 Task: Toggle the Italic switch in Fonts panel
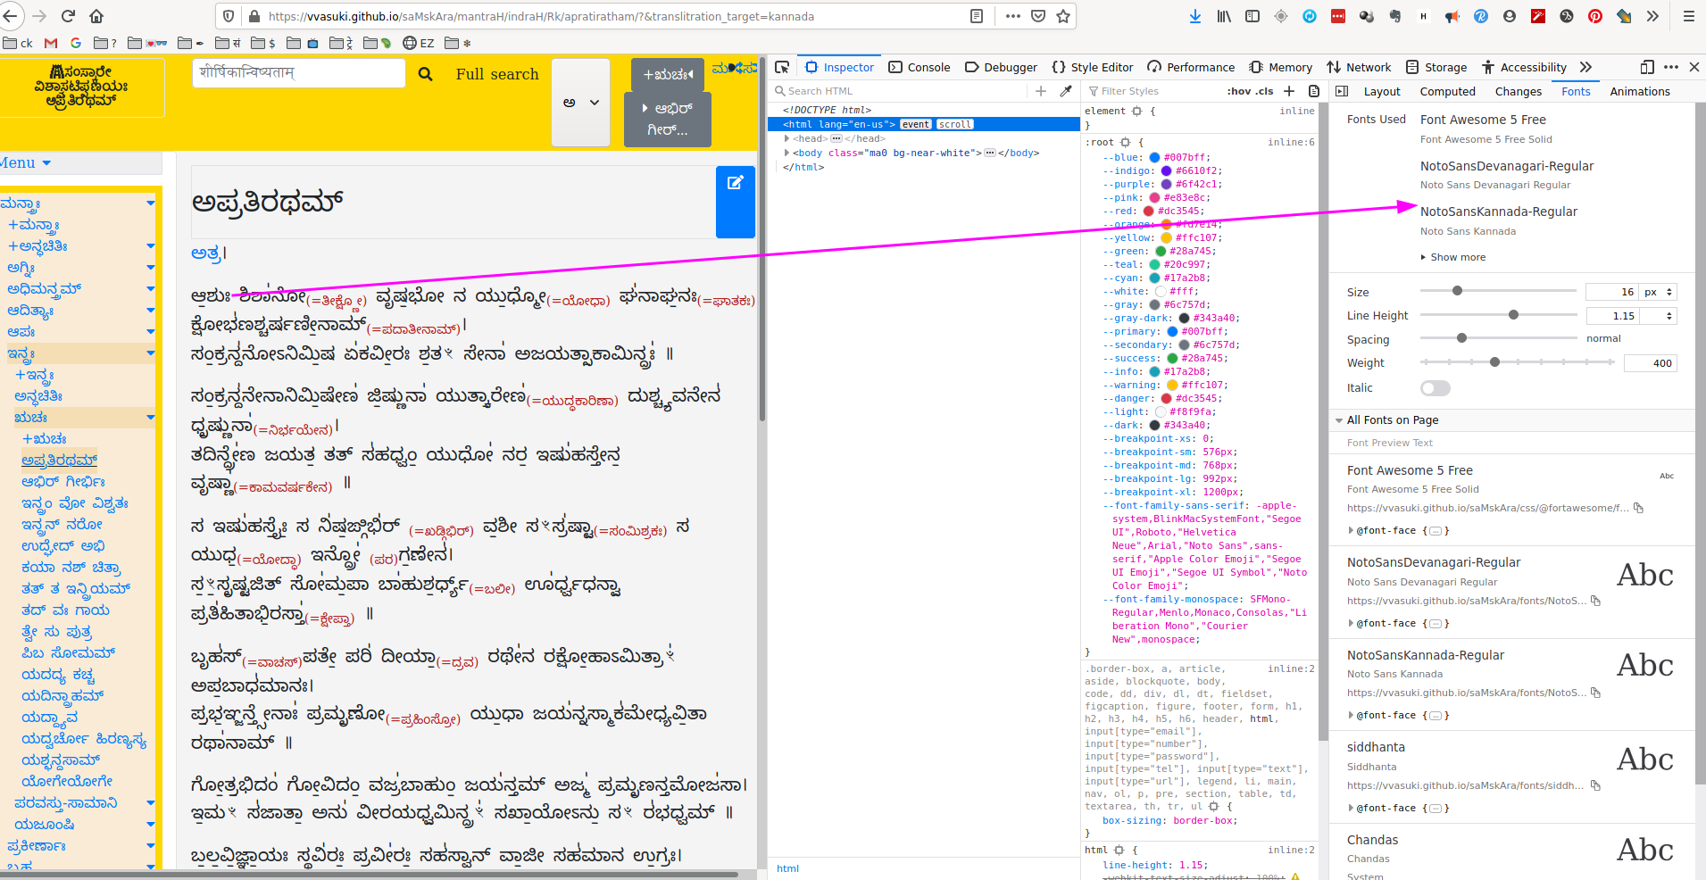coord(1436,388)
